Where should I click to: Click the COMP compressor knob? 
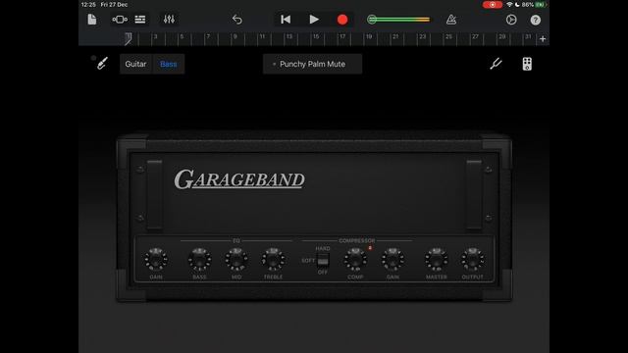point(355,259)
